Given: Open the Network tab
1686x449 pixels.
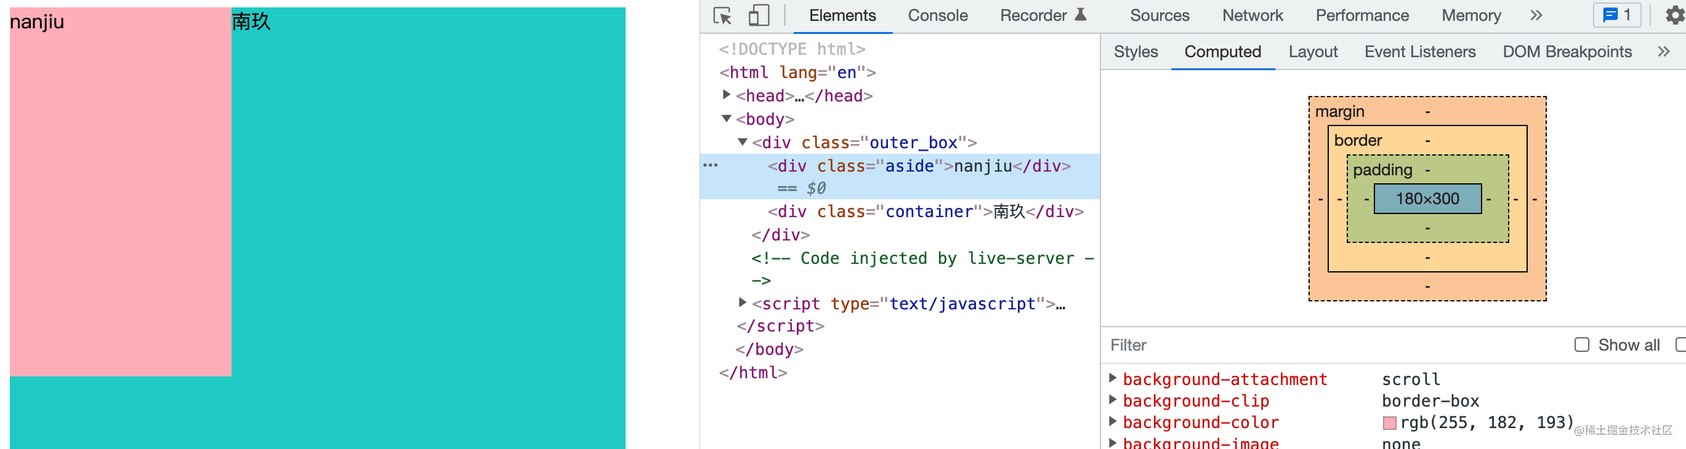Looking at the screenshot, I should (1252, 16).
